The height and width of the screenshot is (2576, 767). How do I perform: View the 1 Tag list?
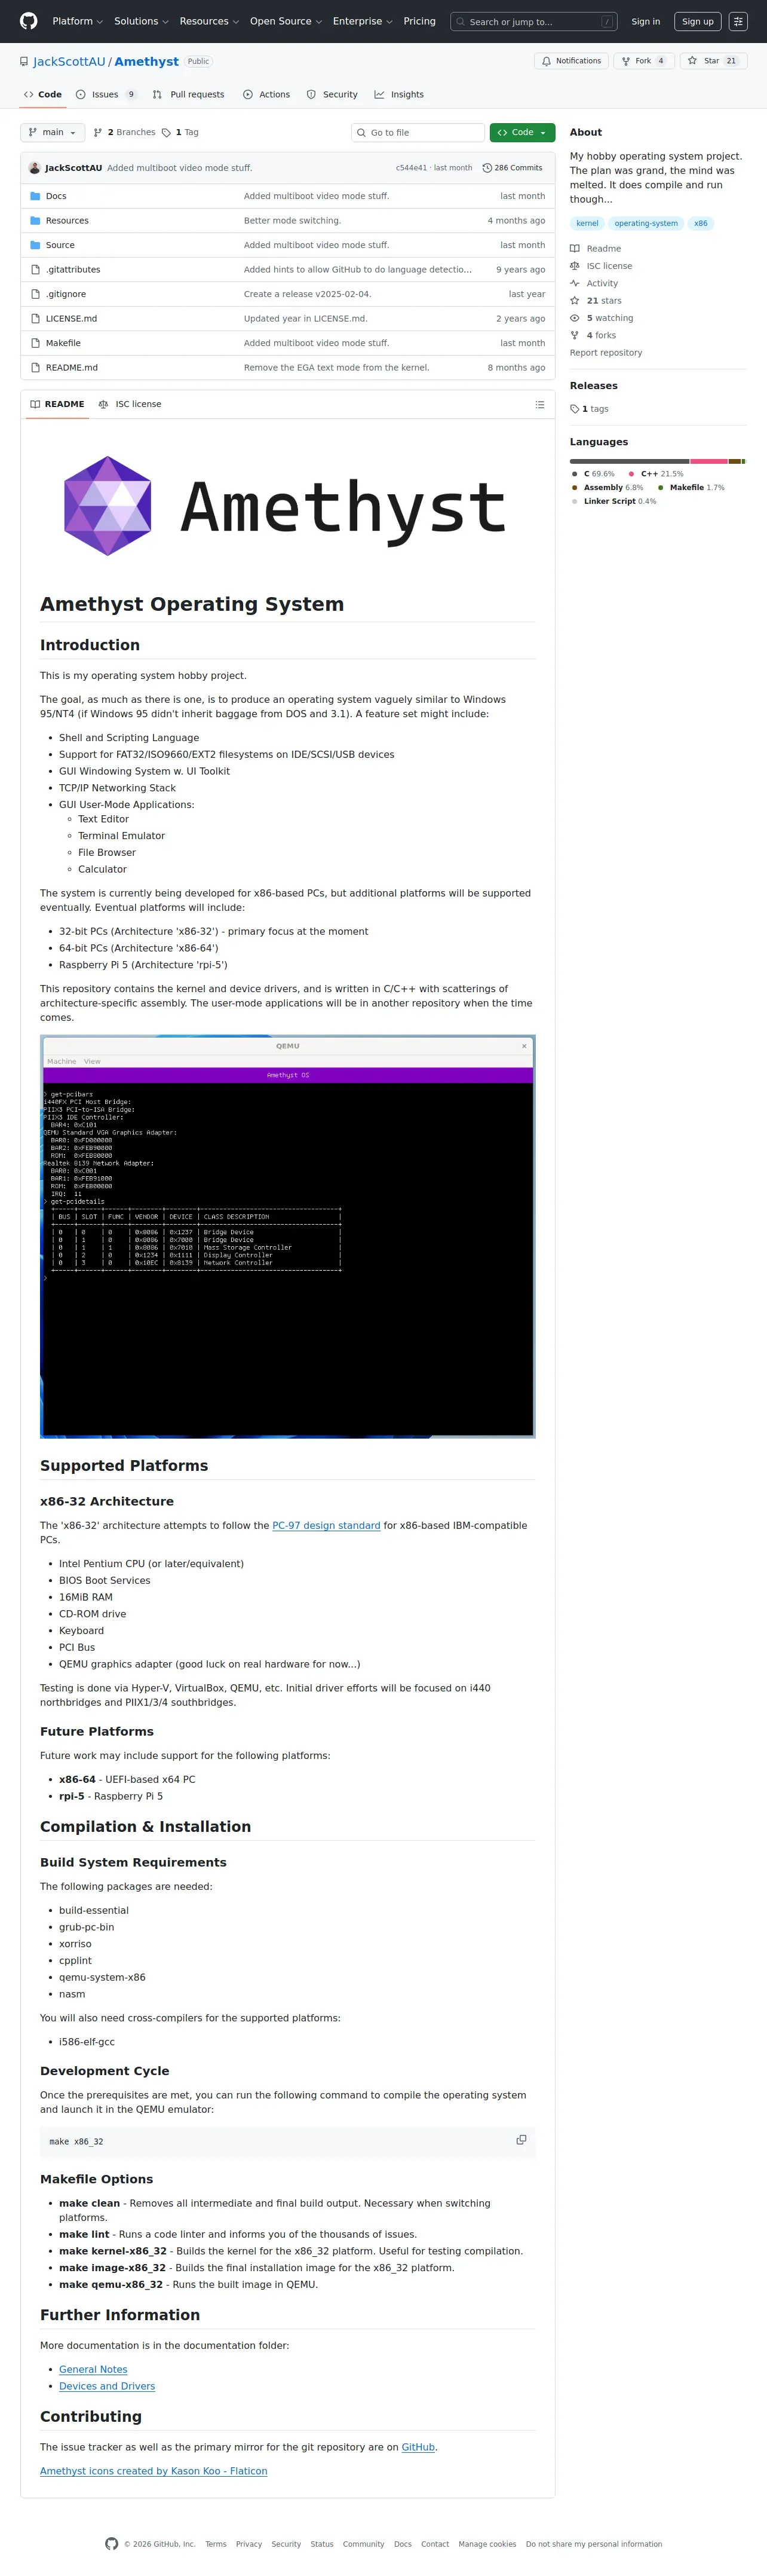[x=181, y=132]
